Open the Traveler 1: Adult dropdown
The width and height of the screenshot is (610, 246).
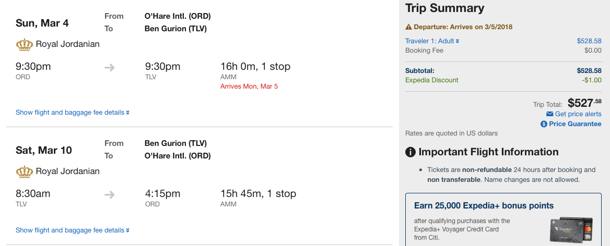click(432, 41)
